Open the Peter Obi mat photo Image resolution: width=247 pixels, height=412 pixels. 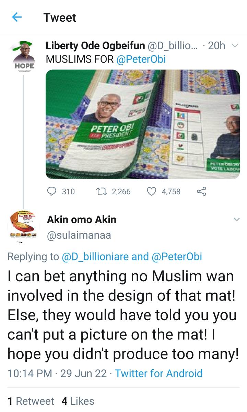[x=142, y=124]
